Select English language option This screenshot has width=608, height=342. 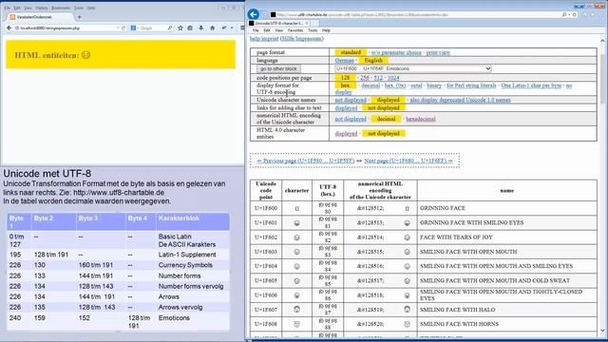(373, 61)
